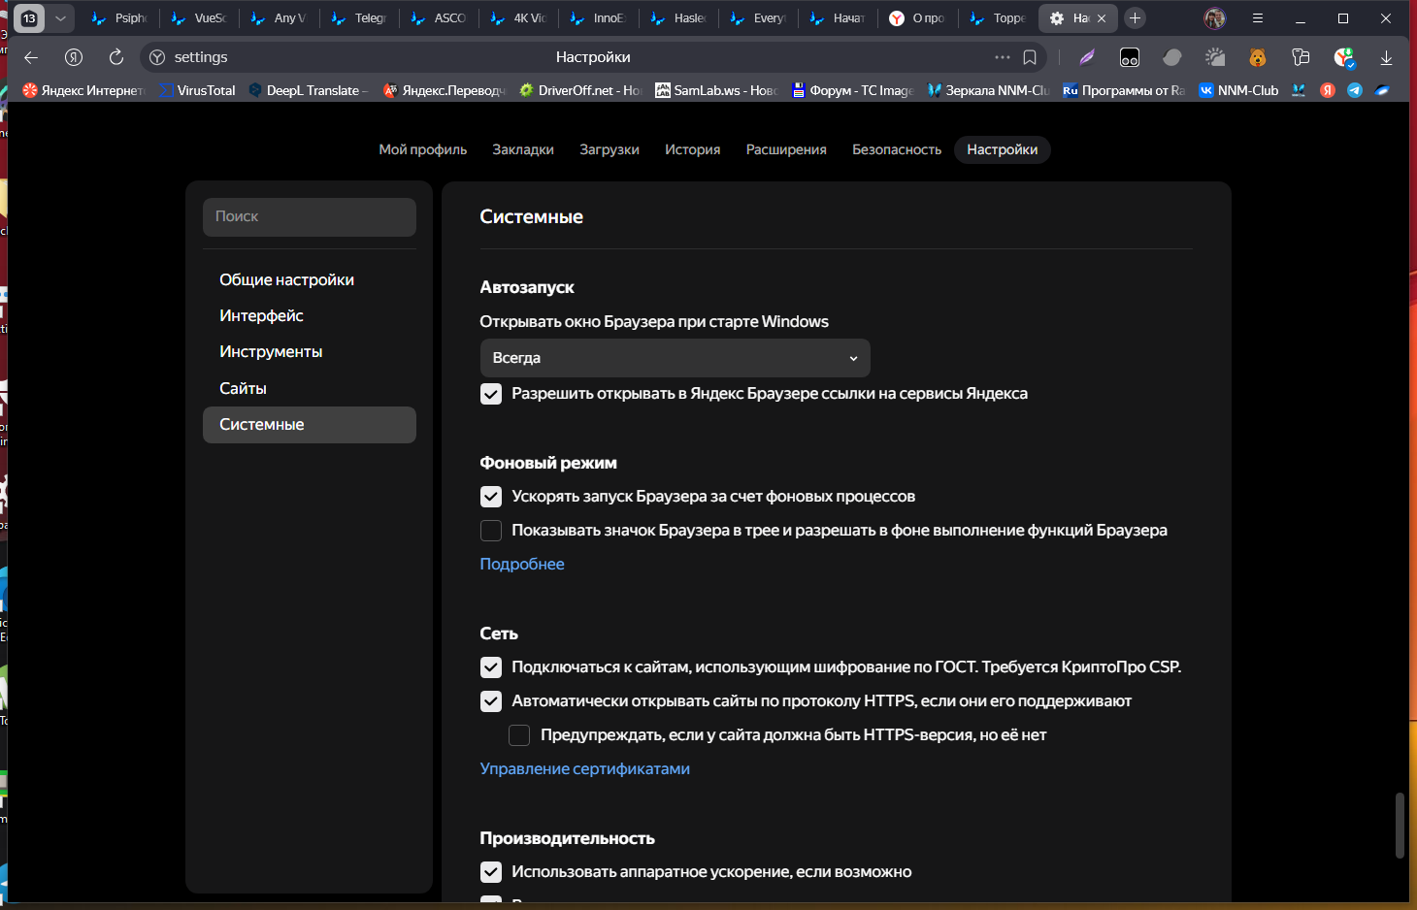This screenshot has height=910, width=1417.
Task: Click the bear extension icon in the toolbar
Action: coord(1258,58)
